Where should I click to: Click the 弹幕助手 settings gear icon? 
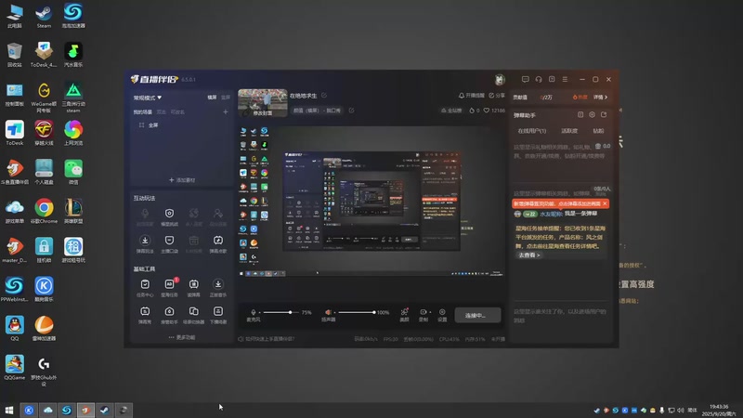[592, 114]
